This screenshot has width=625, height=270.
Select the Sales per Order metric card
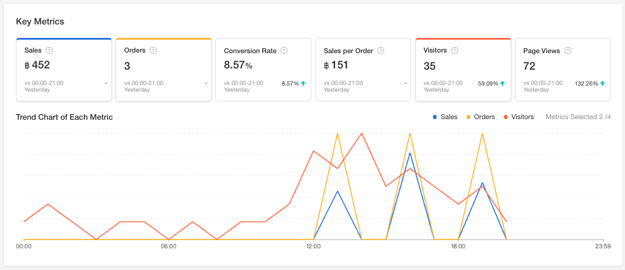point(363,70)
